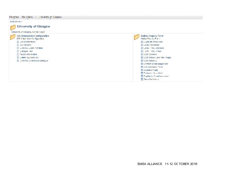The image size is (226, 170).
Task: Click the page icon beside Team Definitions
Action: 142,80
